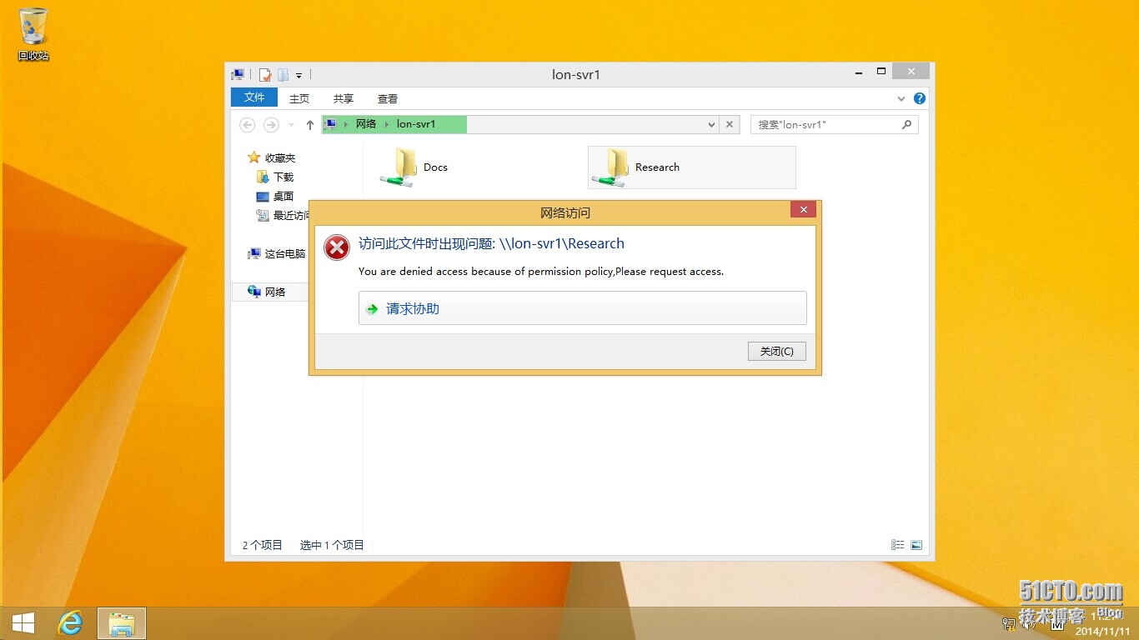Screen dimensions: 1139x640
Task: Click 选中 1 个项目 status bar text
Action: [x=332, y=545]
